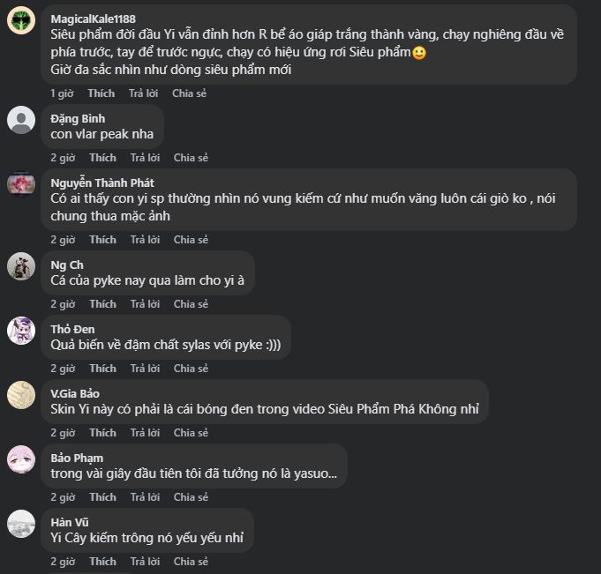
Task: Share Nguyễn Thành Phát's comment via Chia sẻ
Action: 191,240
